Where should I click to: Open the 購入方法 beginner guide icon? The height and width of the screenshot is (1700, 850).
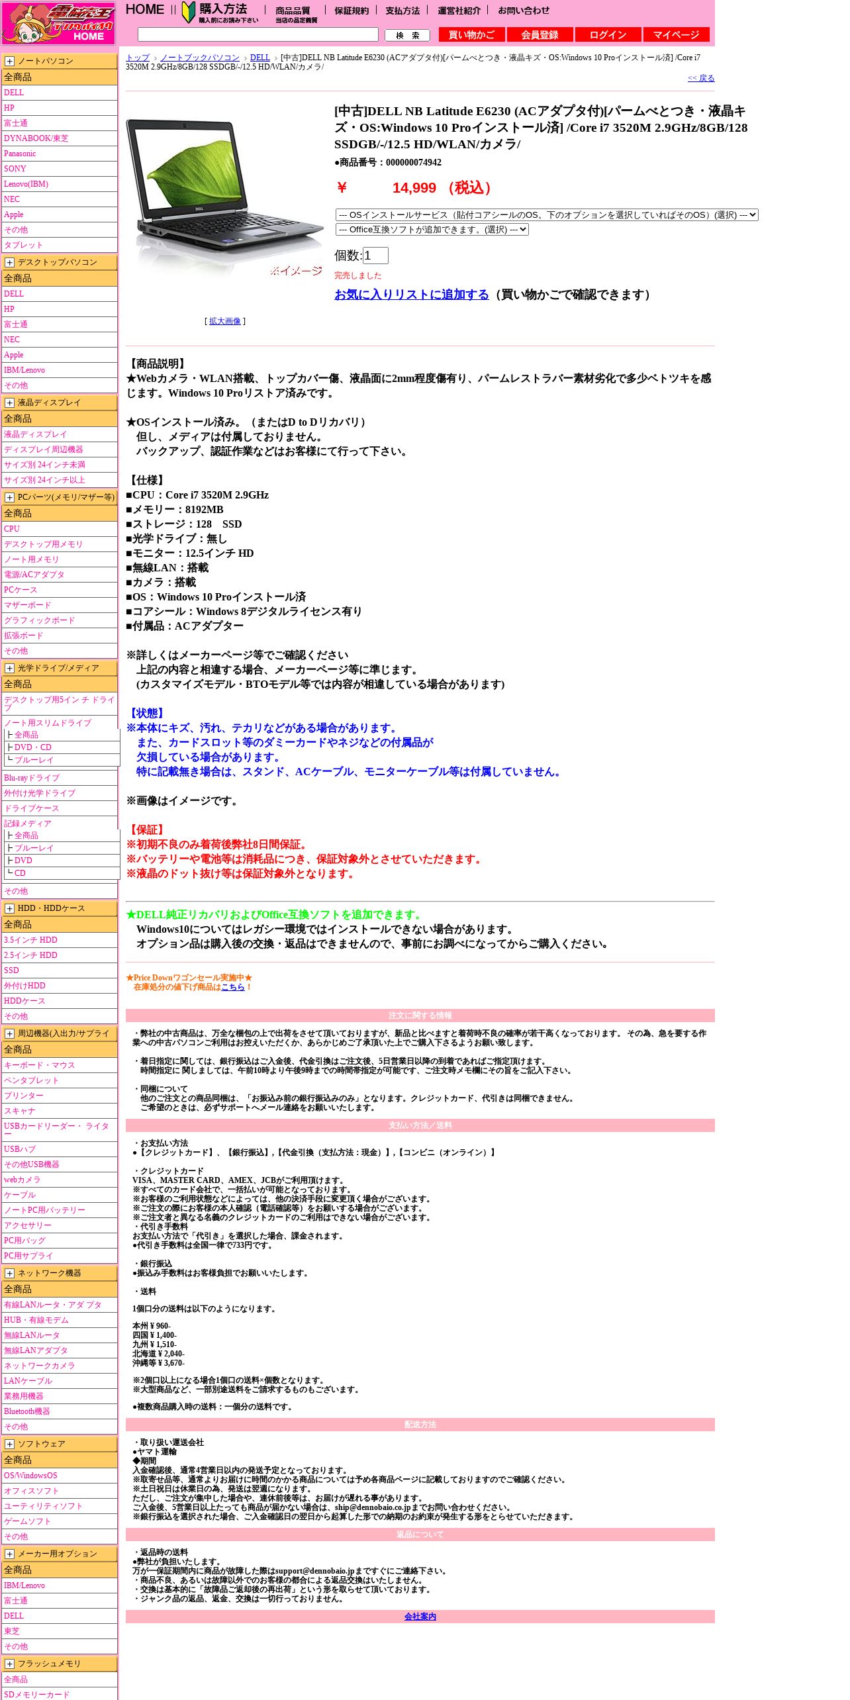coord(220,13)
